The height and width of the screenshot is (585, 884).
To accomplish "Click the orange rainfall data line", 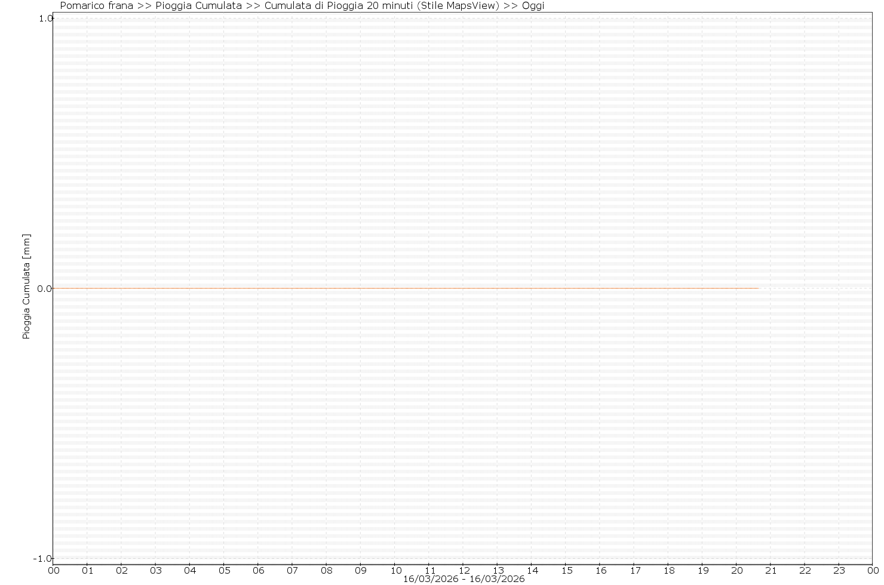I will pyautogui.click(x=406, y=288).
